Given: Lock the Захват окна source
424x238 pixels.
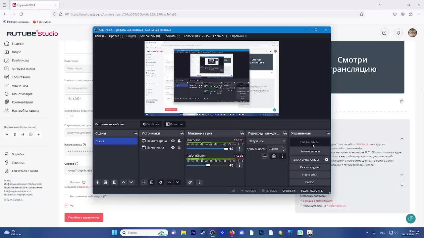Looking at the screenshot, I should point(179,147).
